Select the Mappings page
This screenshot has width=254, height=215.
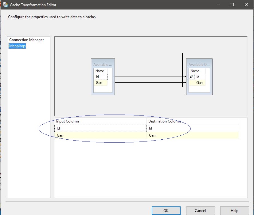tap(17, 46)
